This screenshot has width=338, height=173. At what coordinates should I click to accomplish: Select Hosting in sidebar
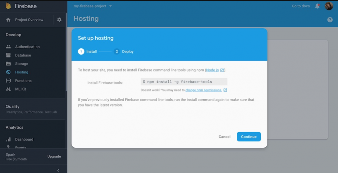pos(21,72)
